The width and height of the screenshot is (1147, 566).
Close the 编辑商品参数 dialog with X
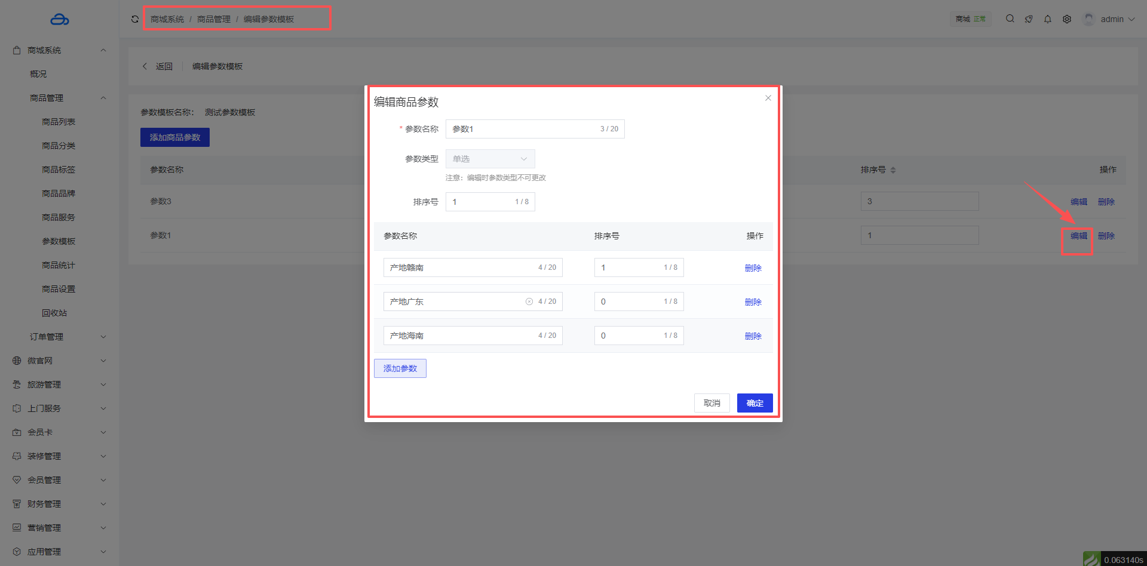(x=768, y=98)
